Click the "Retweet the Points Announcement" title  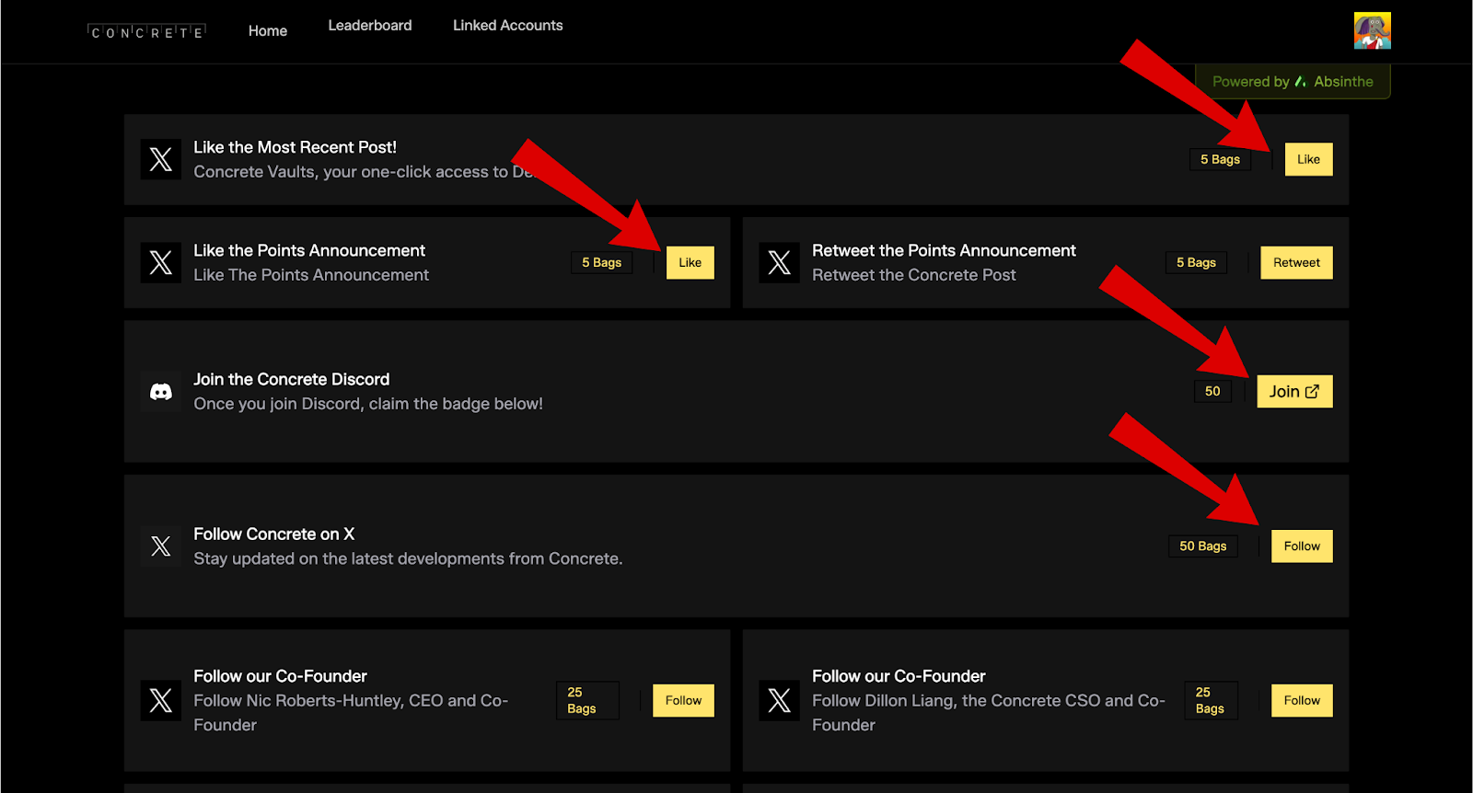(x=944, y=250)
